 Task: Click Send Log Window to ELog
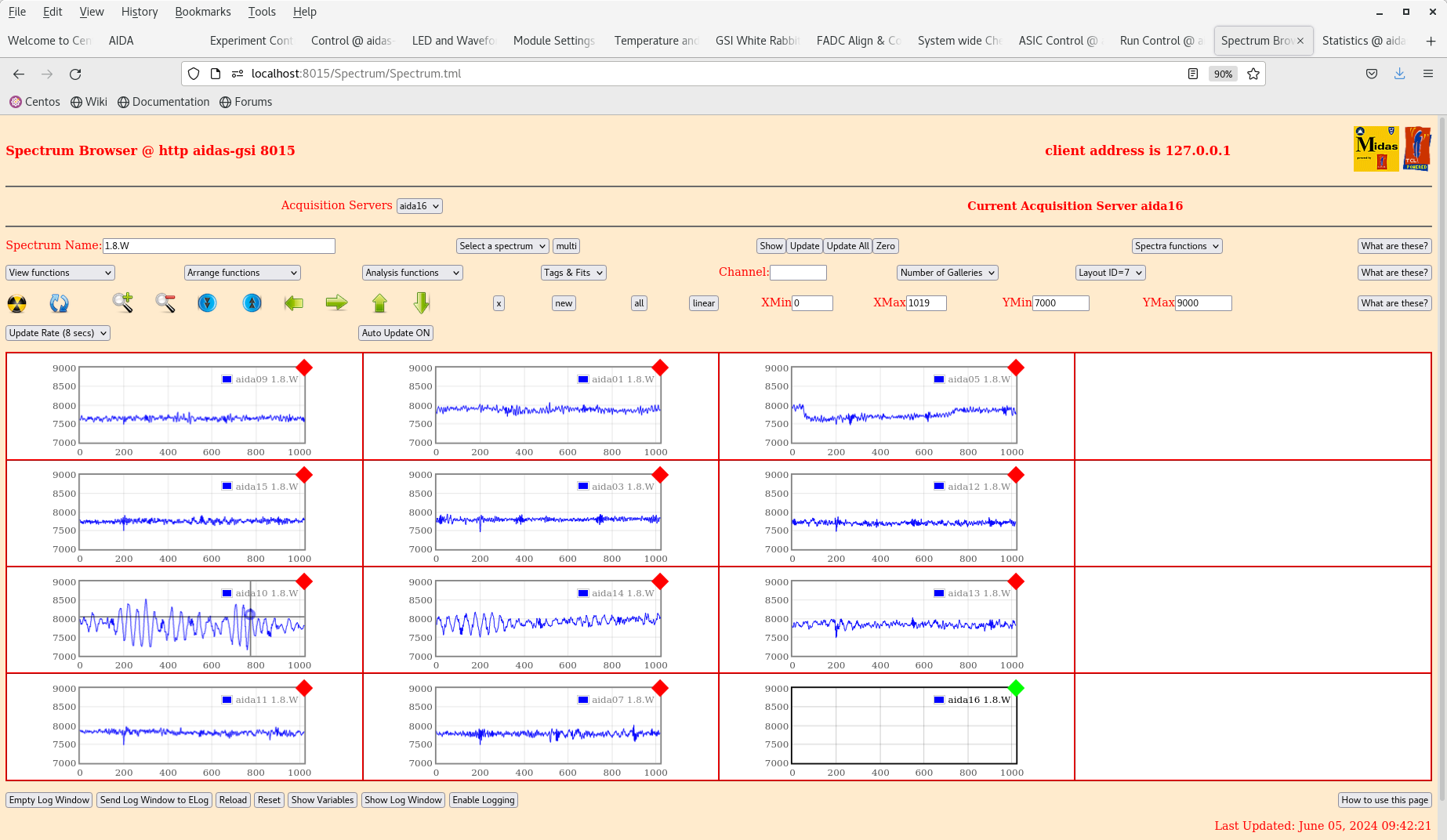click(x=154, y=800)
